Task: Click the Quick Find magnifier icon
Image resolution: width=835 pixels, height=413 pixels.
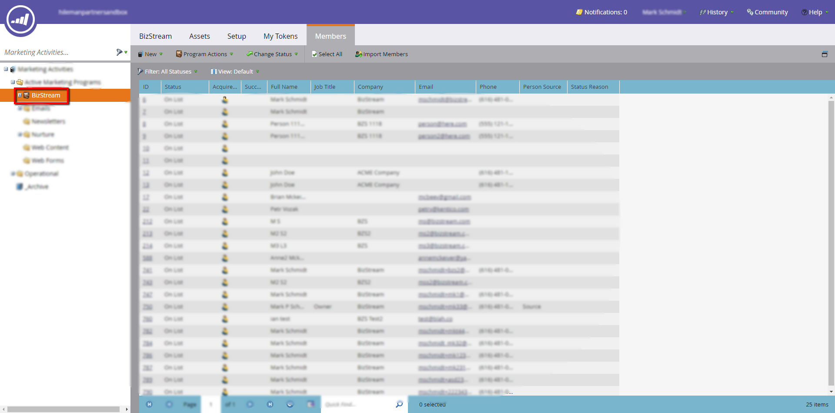Action: [x=399, y=404]
